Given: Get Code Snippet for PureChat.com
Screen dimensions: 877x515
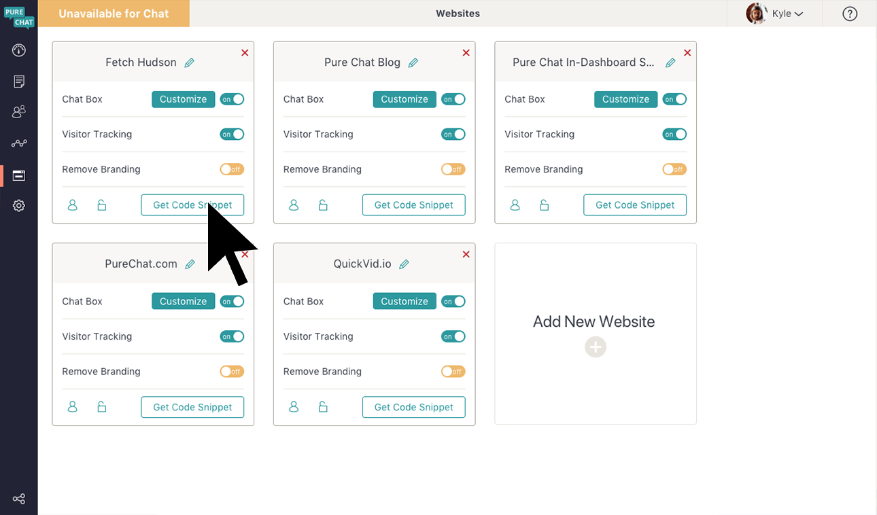Looking at the screenshot, I should (192, 407).
